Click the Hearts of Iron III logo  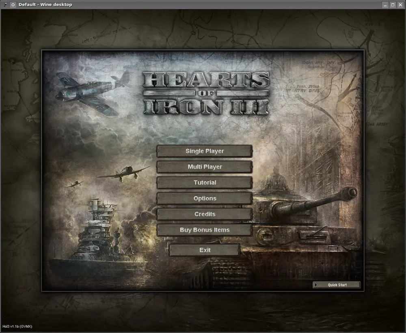click(x=205, y=93)
